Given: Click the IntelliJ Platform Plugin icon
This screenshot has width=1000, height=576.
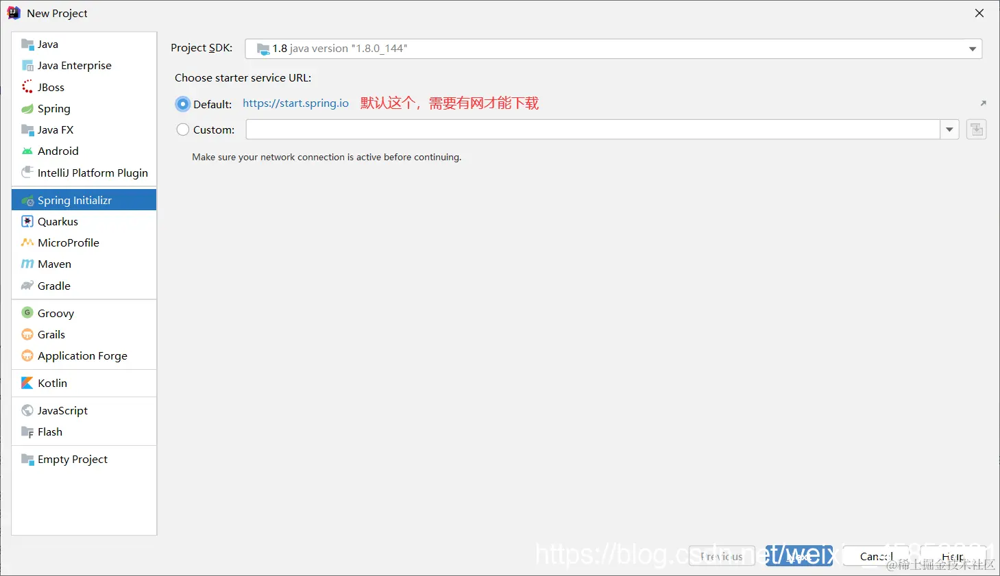Looking at the screenshot, I should 27,173.
